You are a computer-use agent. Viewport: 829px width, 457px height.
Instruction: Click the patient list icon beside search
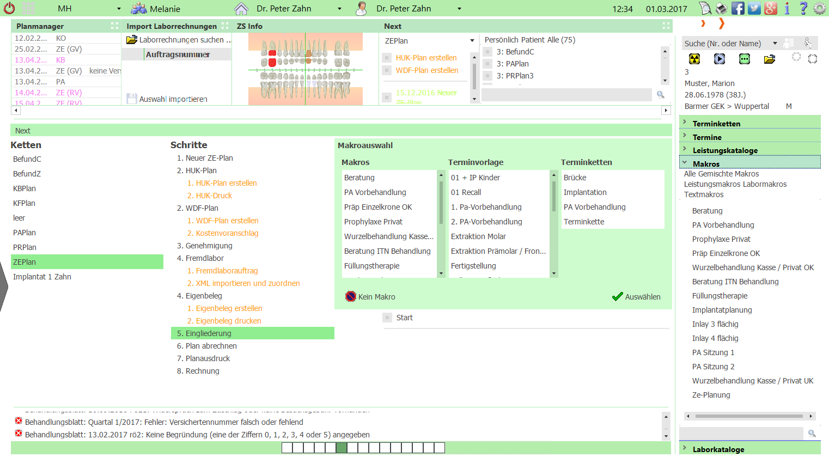pos(789,43)
